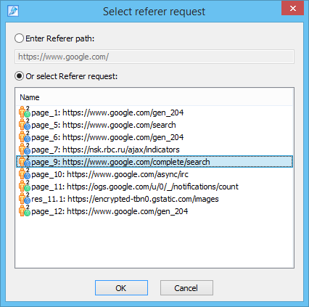Click the Cancel button

186,288
